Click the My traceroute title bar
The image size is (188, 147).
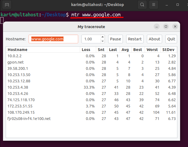click(91, 27)
